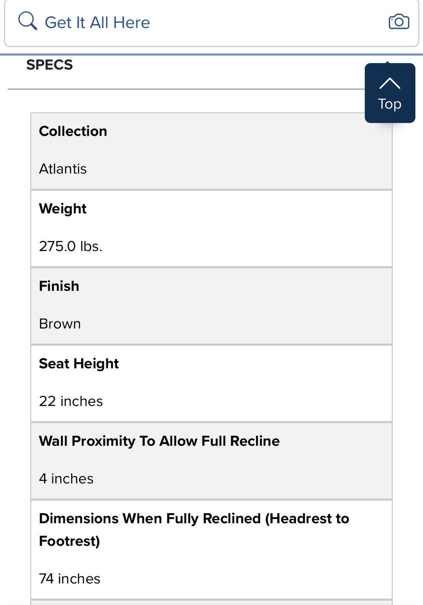Select the 4 inches value
This screenshot has width=423, height=605.
67,478
